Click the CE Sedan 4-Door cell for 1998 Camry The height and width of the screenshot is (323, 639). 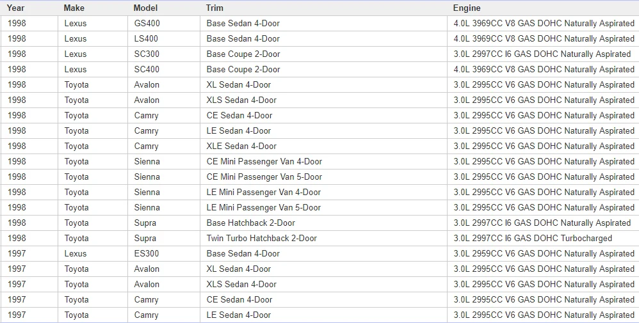click(x=323, y=116)
